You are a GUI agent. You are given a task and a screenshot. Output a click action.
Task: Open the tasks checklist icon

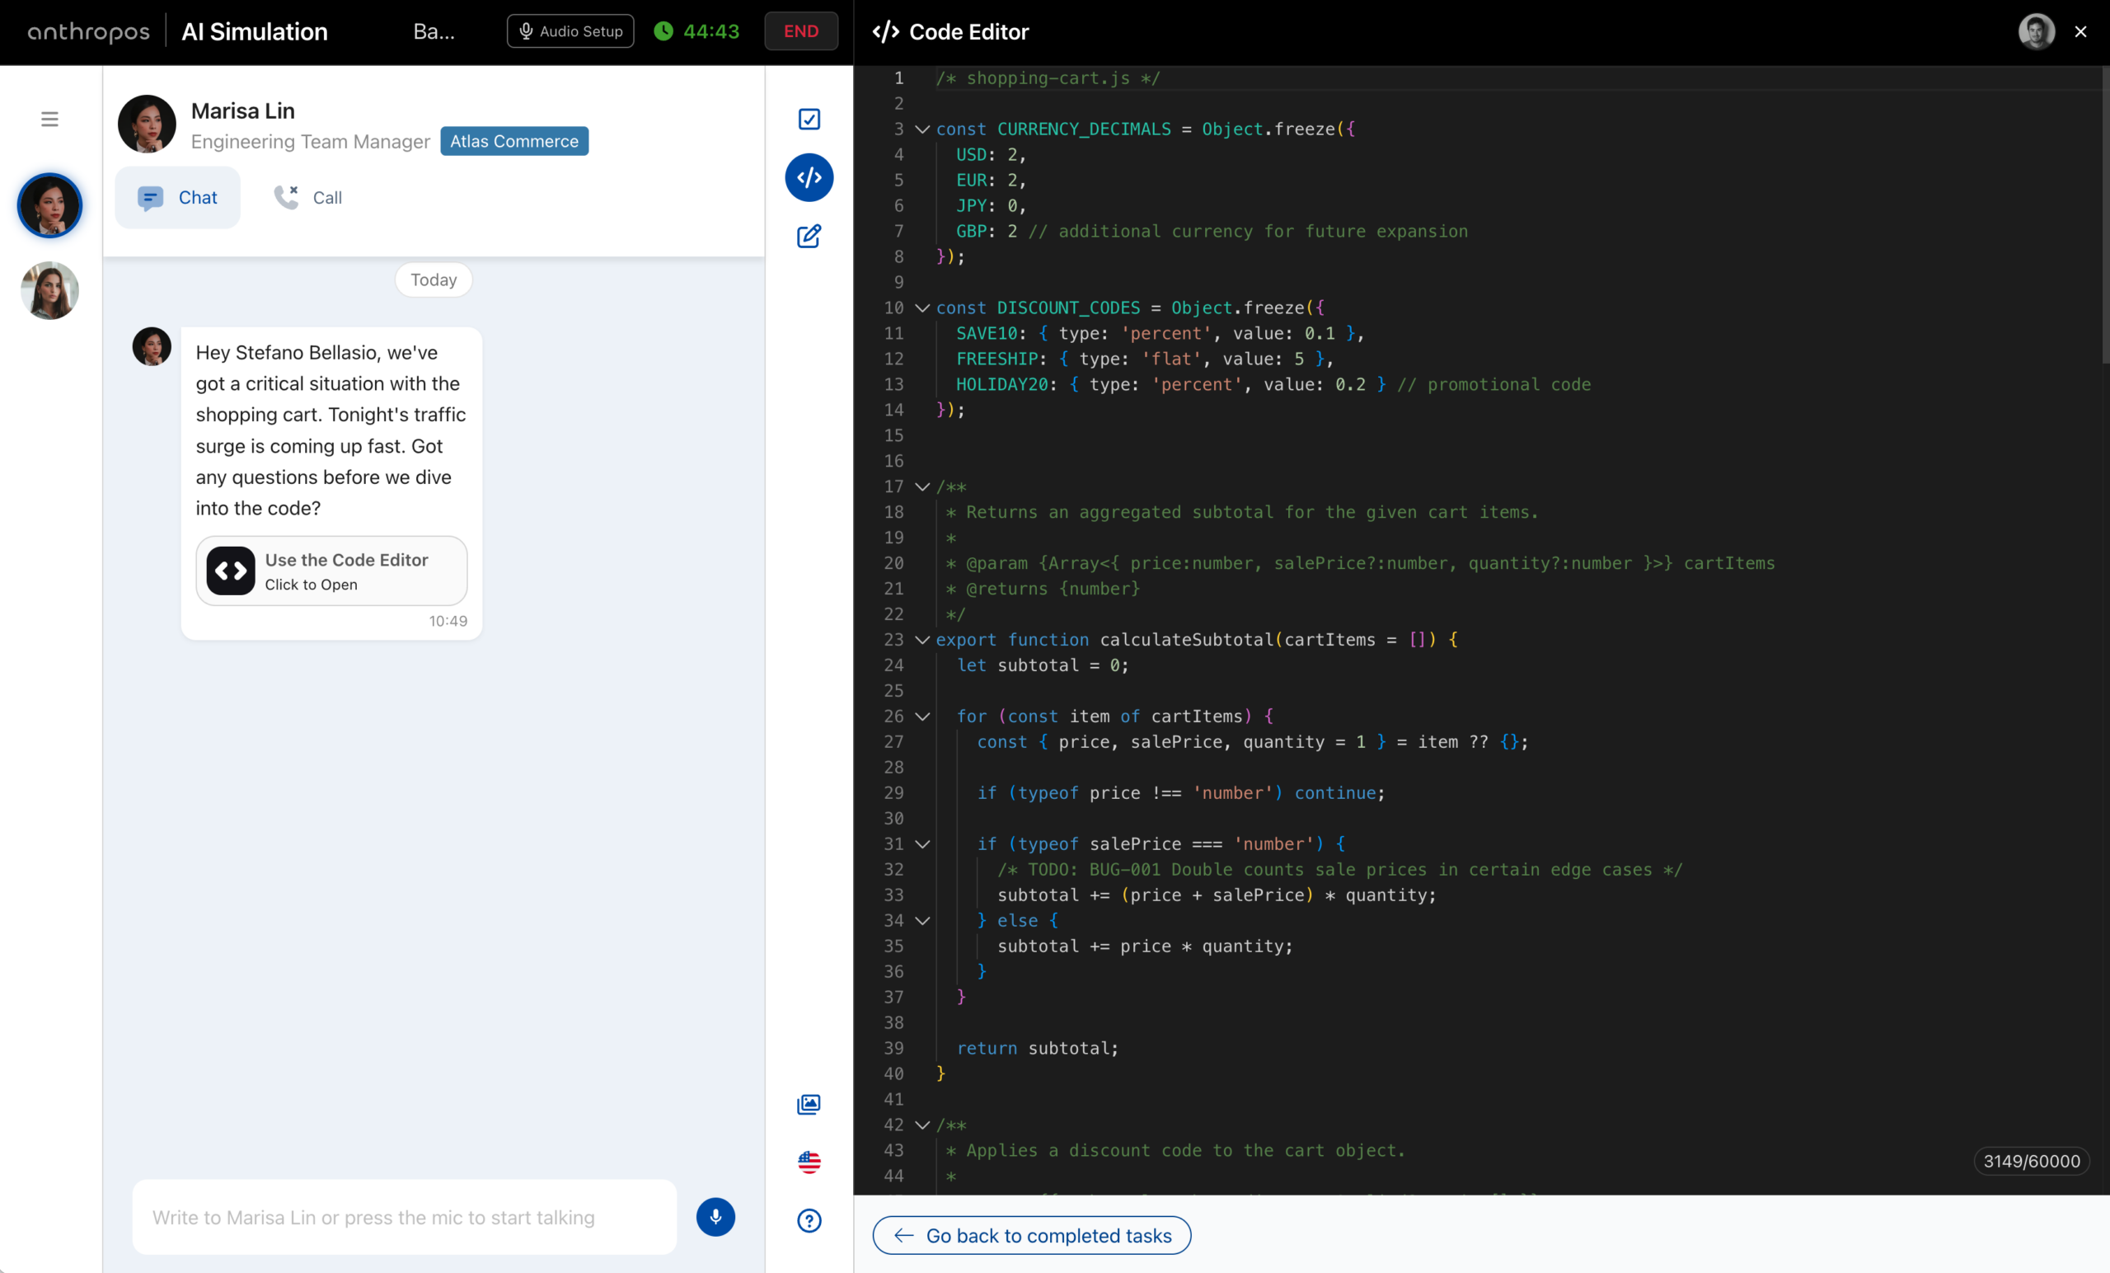(x=809, y=119)
